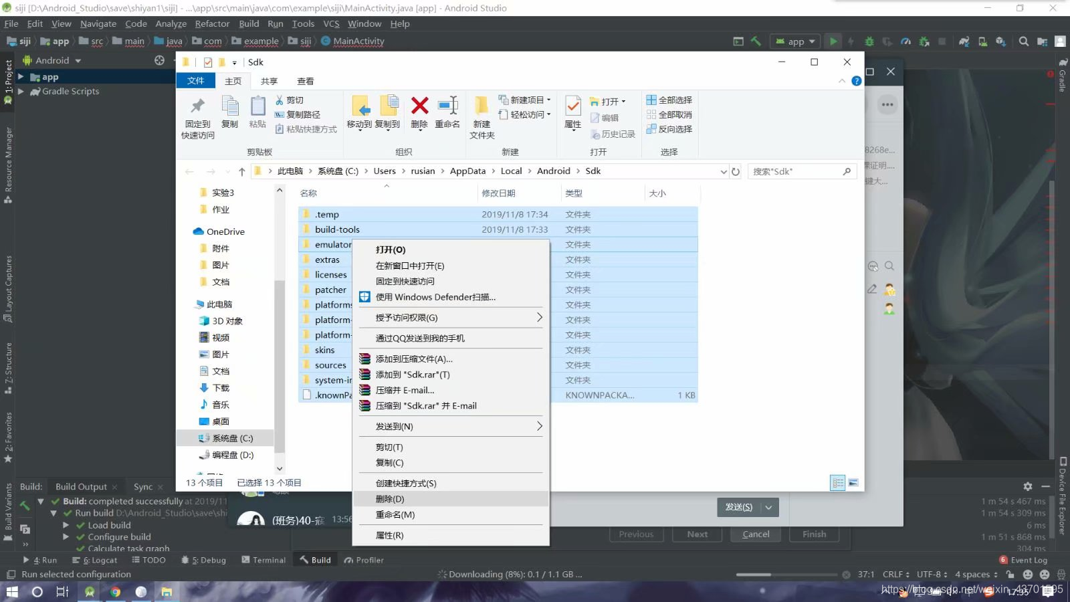Select 重命名(M) from context menu
The height and width of the screenshot is (602, 1070).
(x=451, y=514)
